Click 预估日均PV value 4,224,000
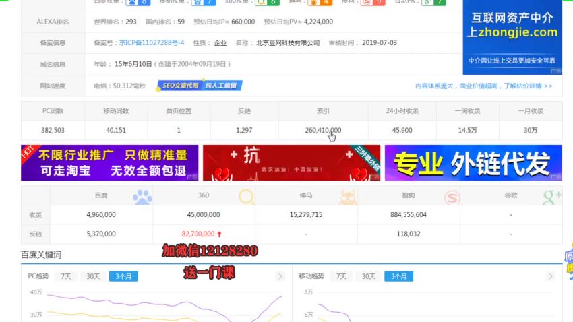 (x=318, y=22)
